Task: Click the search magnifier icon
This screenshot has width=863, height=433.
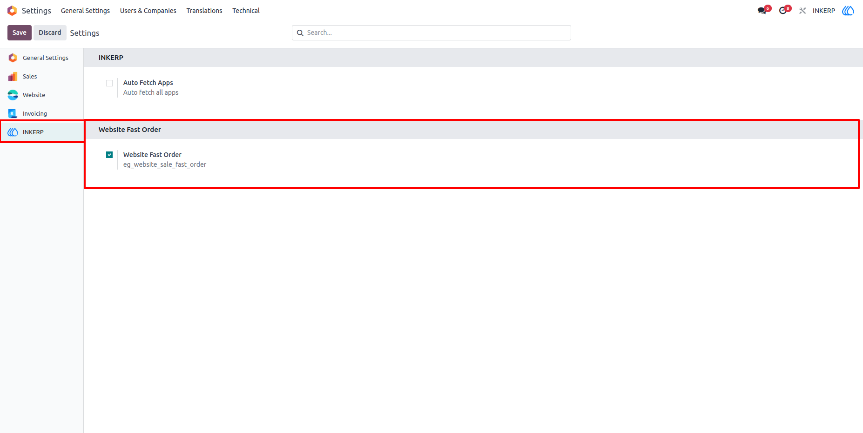Action: 300,33
